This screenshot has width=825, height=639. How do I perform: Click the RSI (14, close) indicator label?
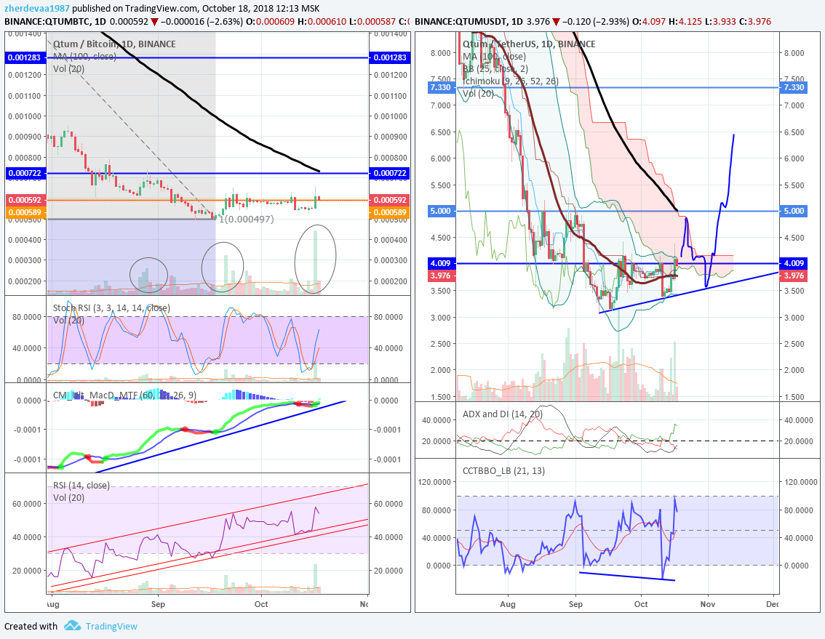[x=81, y=486]
